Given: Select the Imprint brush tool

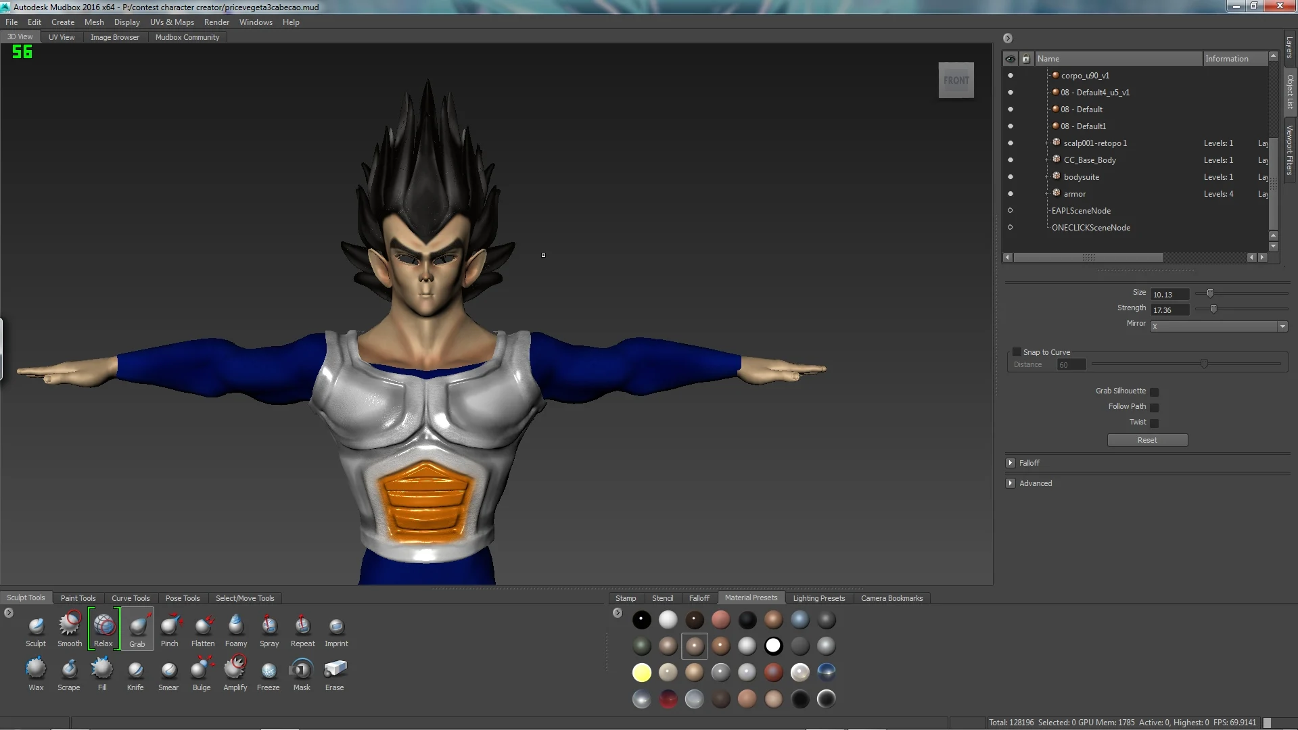Looking at the screenshot, I should pyautogui.click(x=336, y=630).
